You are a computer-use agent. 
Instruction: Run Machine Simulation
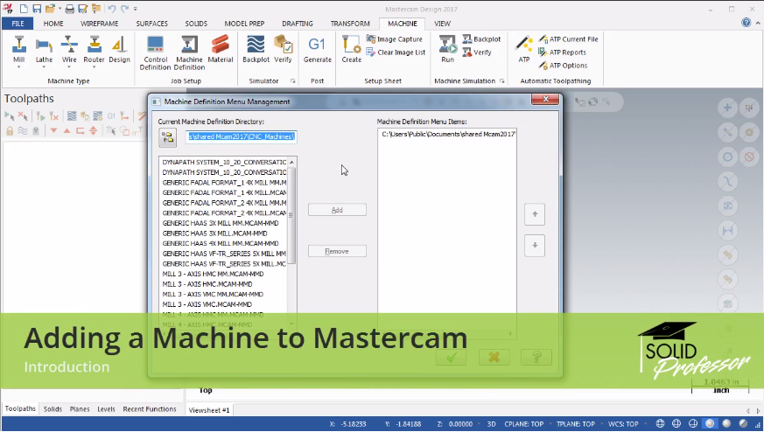pos(448,49)
